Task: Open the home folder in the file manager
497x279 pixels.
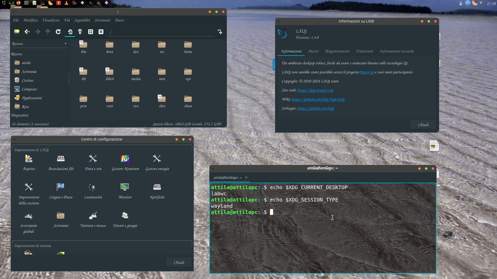Action: click(188, 47)
